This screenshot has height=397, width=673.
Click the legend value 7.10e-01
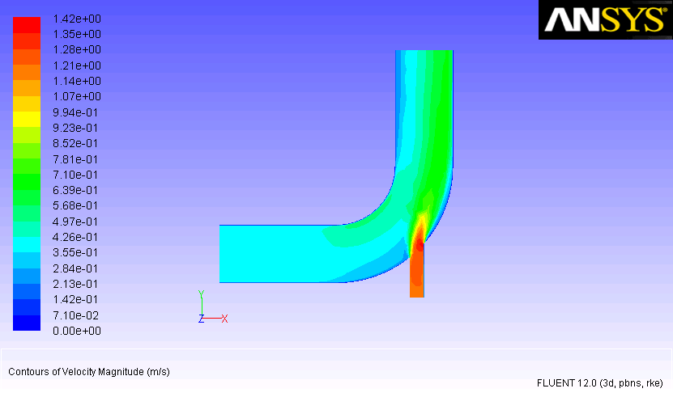(75, 175)
